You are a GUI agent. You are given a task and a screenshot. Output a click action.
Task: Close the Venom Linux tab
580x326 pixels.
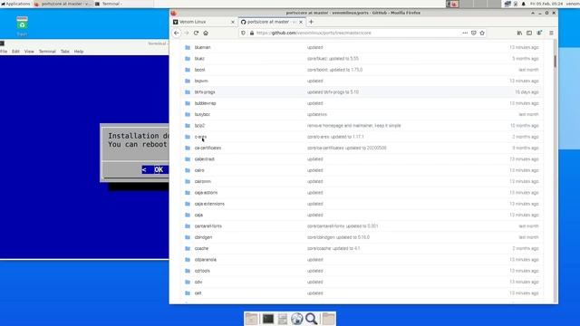point(233,22)
